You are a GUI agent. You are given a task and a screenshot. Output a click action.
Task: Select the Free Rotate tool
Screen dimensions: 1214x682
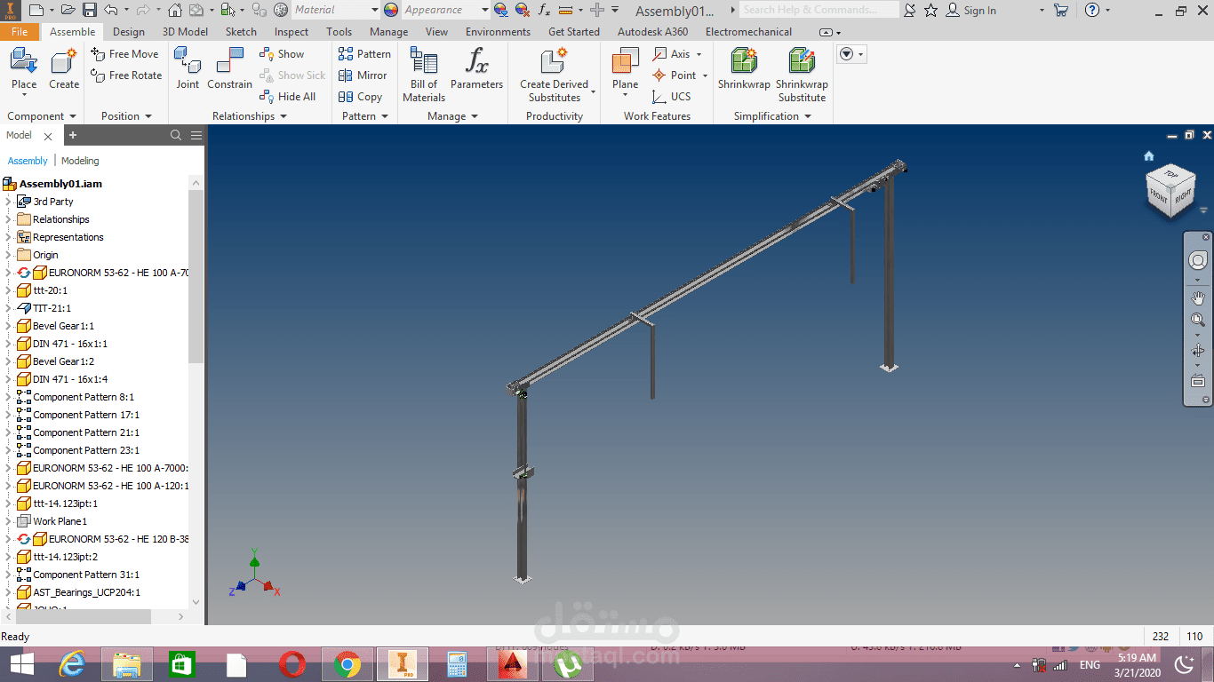coord(127,75)
